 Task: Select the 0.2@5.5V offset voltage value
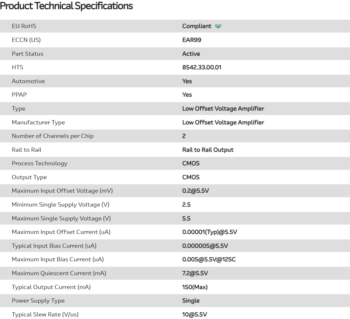click(195, 191)
